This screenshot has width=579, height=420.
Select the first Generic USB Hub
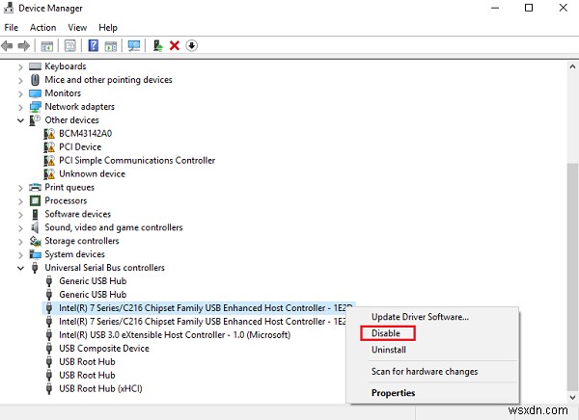pos(93,281)
